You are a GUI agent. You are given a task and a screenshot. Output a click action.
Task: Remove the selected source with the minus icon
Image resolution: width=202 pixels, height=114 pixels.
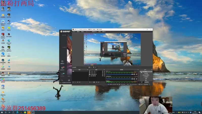92,82
